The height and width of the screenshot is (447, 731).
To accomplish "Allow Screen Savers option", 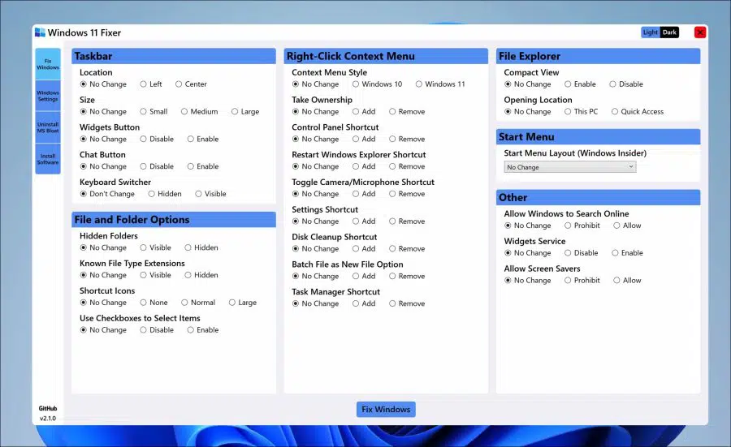I will 628,281.
